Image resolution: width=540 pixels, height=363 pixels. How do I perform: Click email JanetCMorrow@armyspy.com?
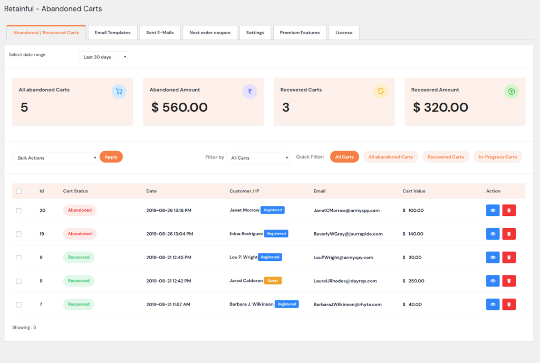[346, 211]
